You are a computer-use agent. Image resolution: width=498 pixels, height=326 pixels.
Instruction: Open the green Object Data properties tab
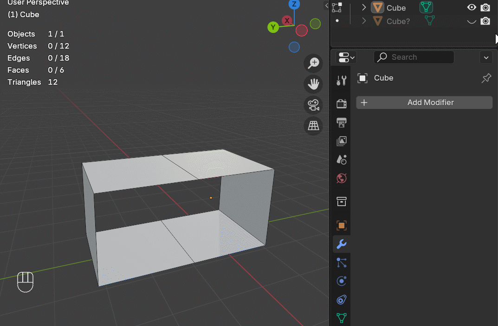coord(341,318)
